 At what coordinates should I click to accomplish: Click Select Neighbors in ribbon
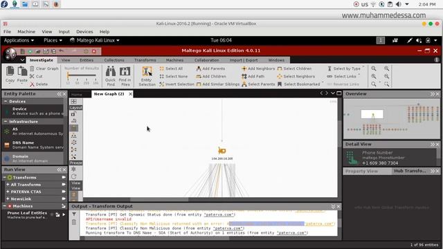[296, 76]
